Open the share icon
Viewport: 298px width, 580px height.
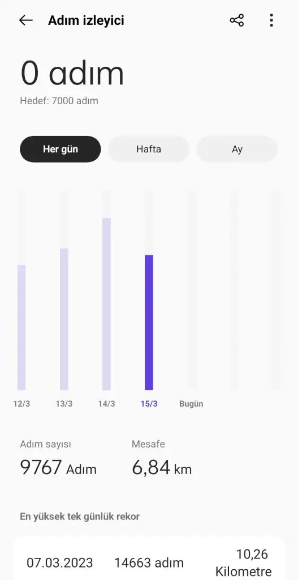[x=237, y=20]
